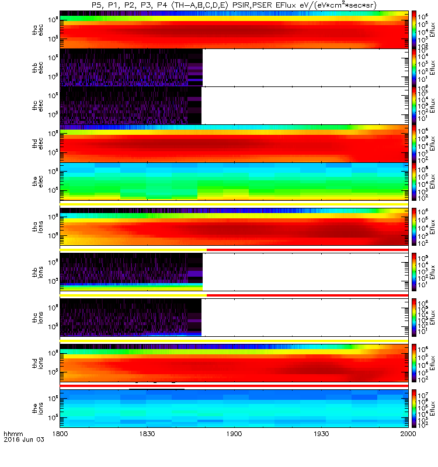Click the "1930" time axis label
This screenshot has width=438, height=467.
[x=321, y=434]
